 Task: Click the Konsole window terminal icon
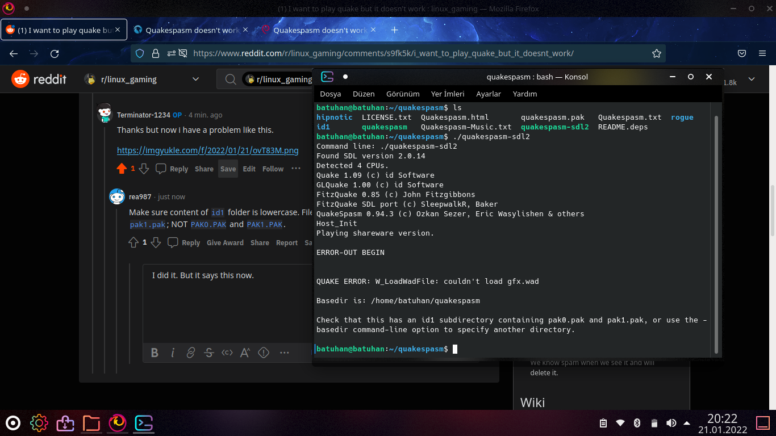click(327, 77)
